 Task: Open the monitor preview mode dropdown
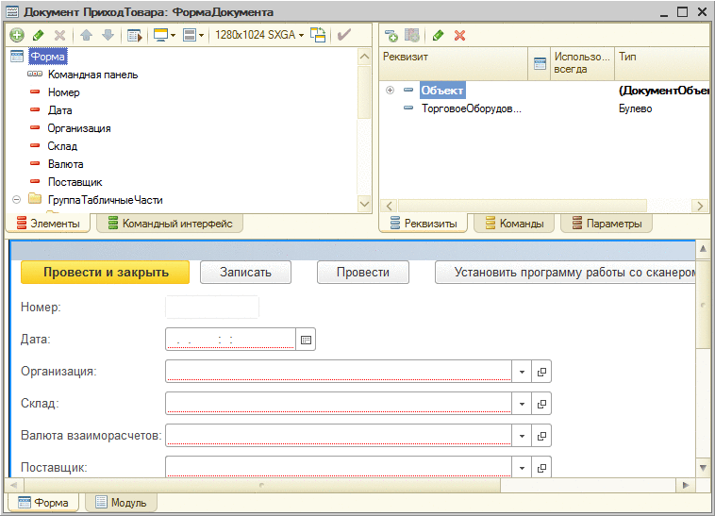(165, 35)
